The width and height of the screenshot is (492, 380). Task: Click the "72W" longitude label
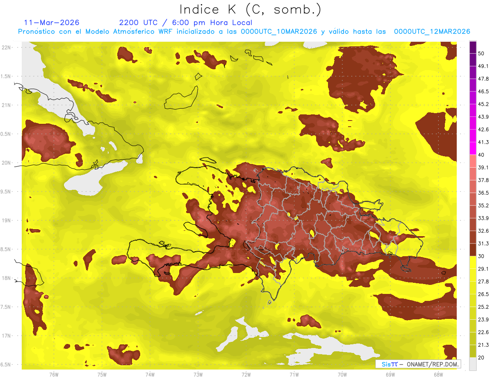click(246, 375)
